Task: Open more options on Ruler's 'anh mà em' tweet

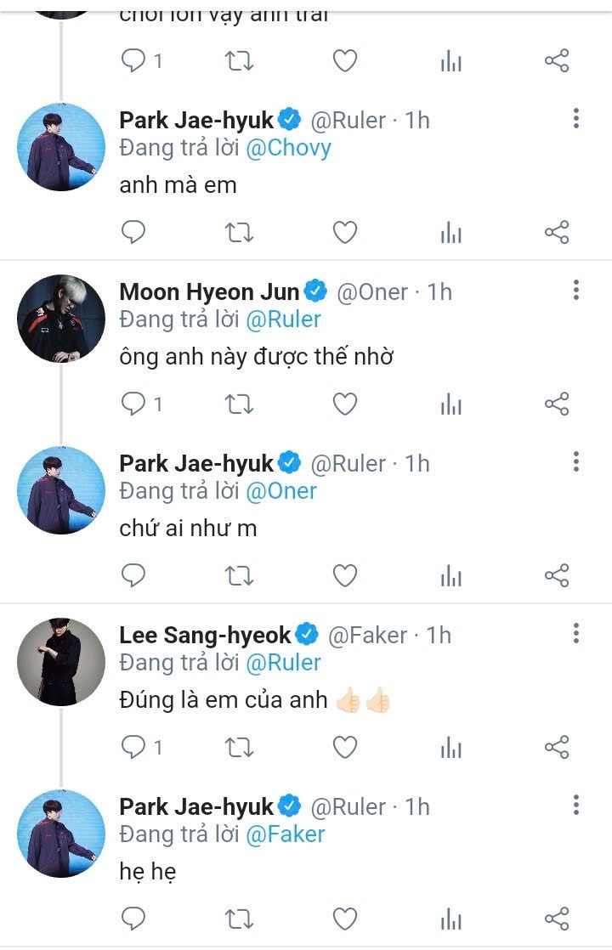Action: coord(576,119)
